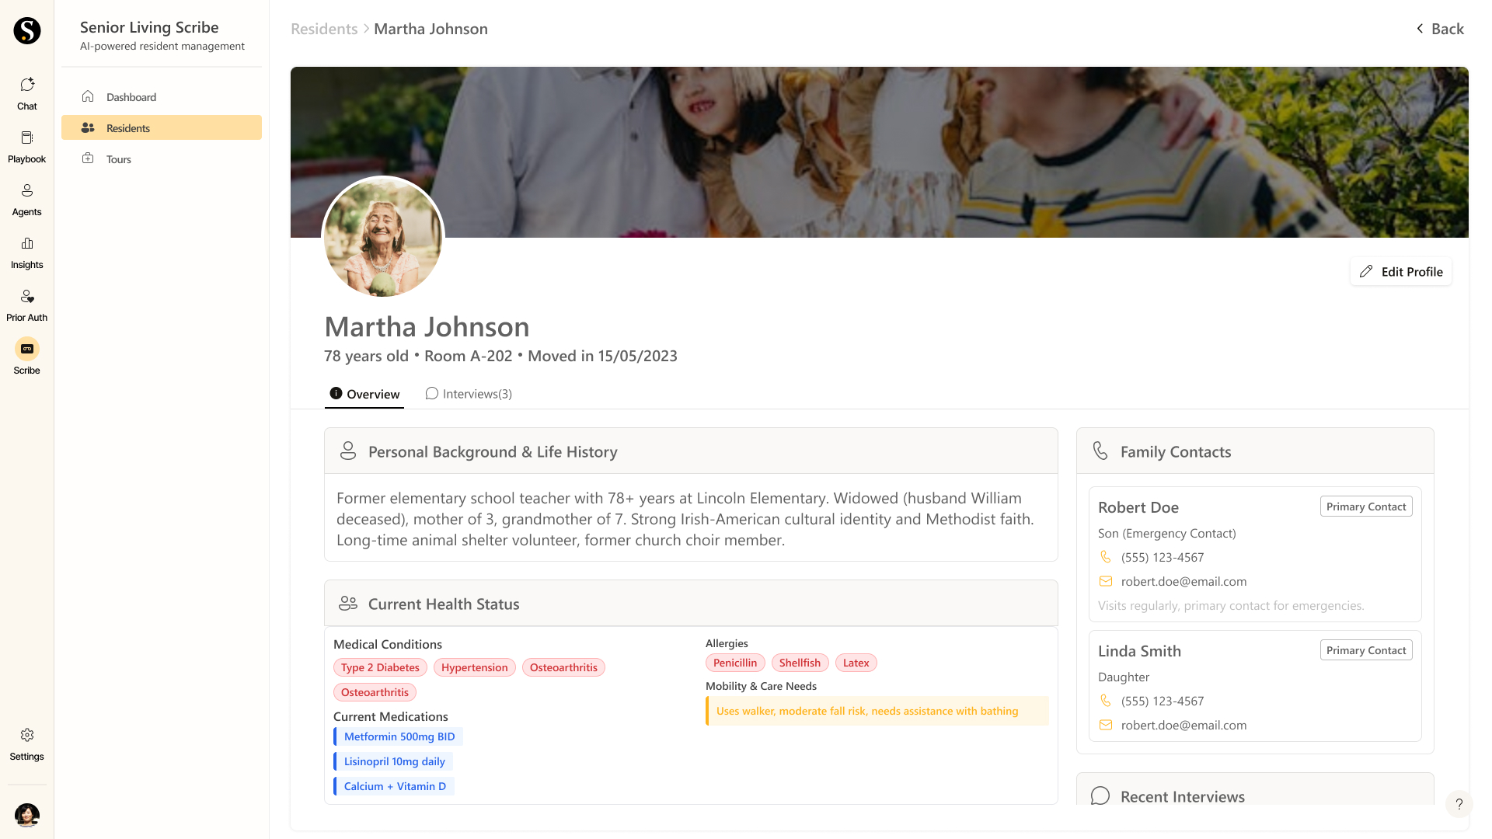Click Linda Smith's Primary Contact badge
Screen dimensions: 1492x839
point(1366,650)
